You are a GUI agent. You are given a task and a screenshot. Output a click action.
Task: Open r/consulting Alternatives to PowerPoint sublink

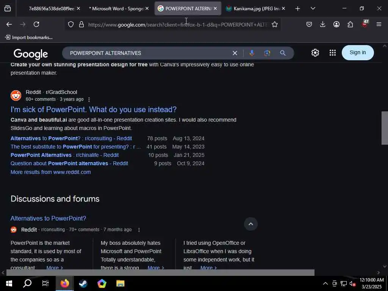tap(71, 138)
